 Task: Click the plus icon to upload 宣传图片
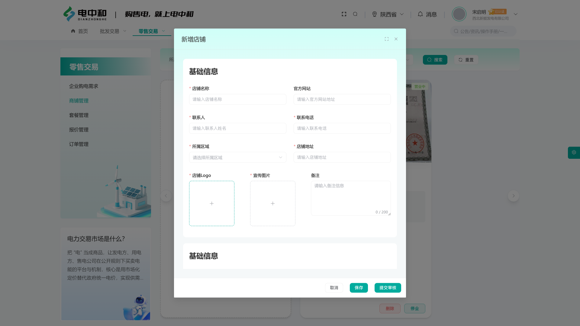273,203
